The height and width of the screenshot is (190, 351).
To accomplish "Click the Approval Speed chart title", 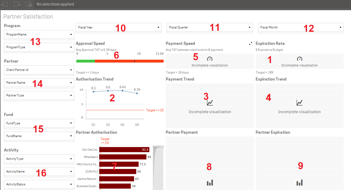I will point(90,44).
